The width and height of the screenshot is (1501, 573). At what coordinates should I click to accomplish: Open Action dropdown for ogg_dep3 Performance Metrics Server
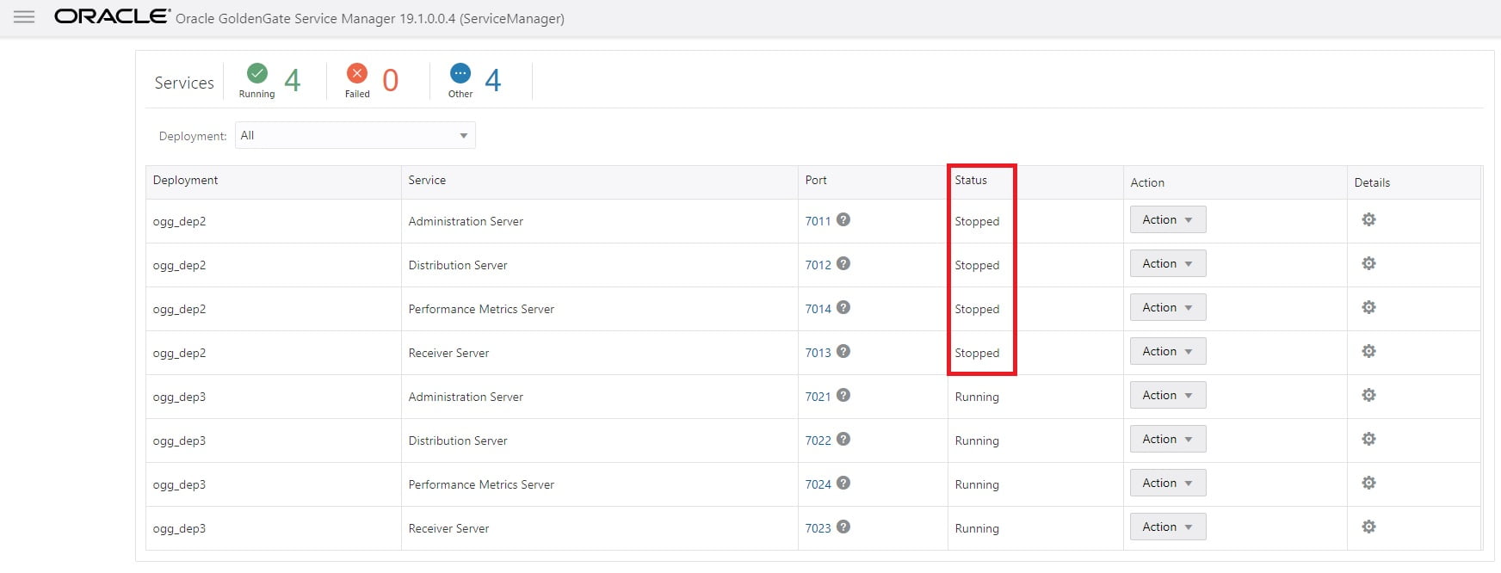(1168, 483)
